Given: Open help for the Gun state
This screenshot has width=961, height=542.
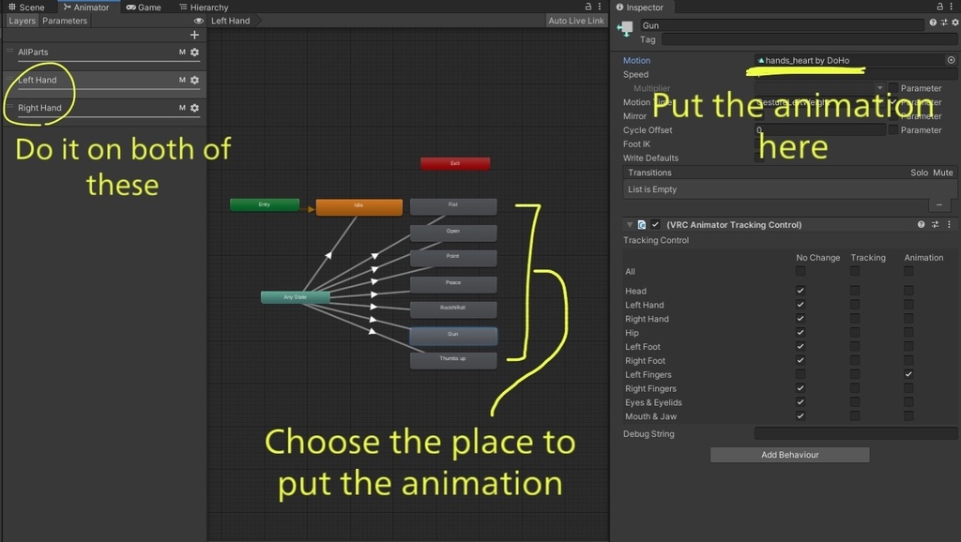Looking at the screenshot, I should coord(932,23).
